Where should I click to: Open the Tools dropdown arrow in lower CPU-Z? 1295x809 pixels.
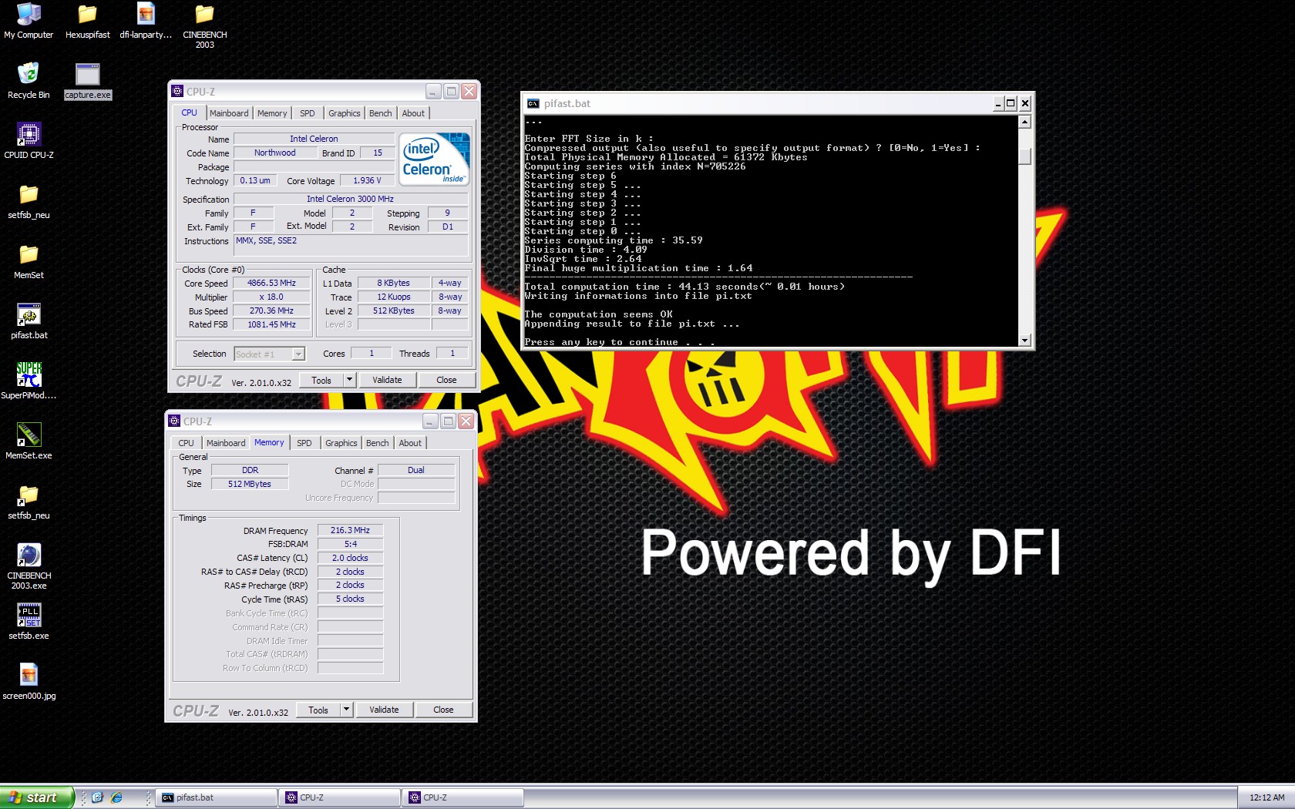(x=346, y=710)
